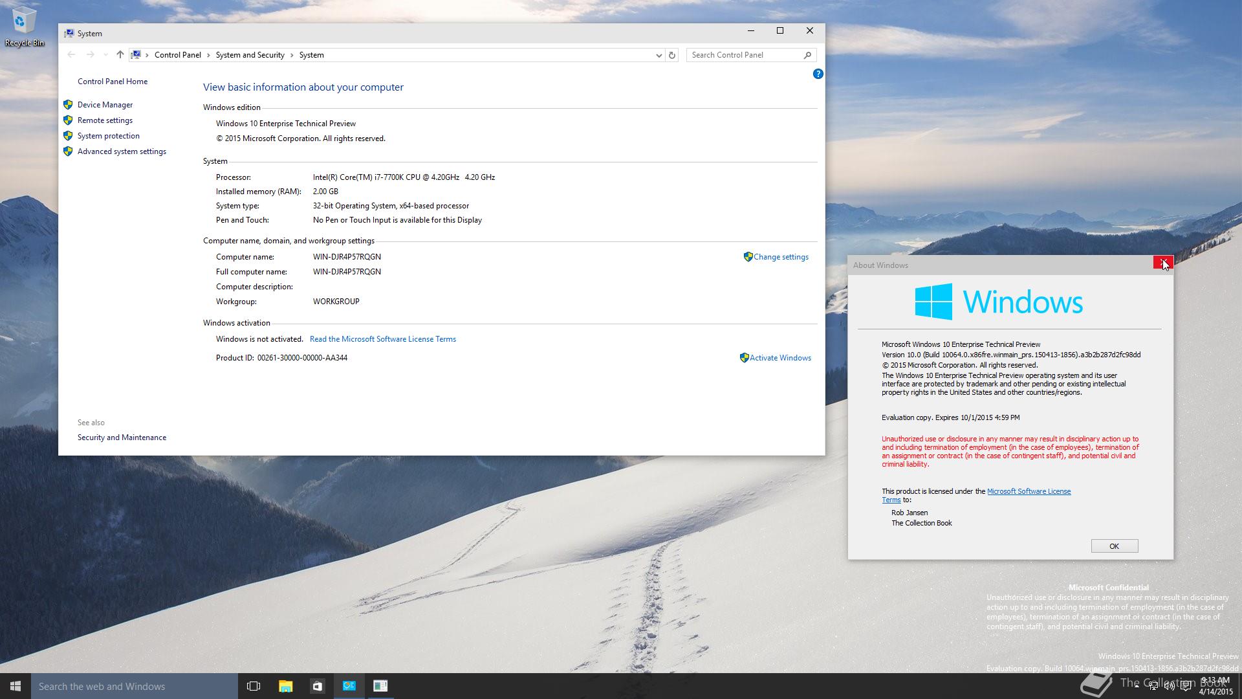Click the Installed memory value 2.00 GB
Image resolution: width=1242 pixels, height=699 pixels.
[x=325, y=192]
